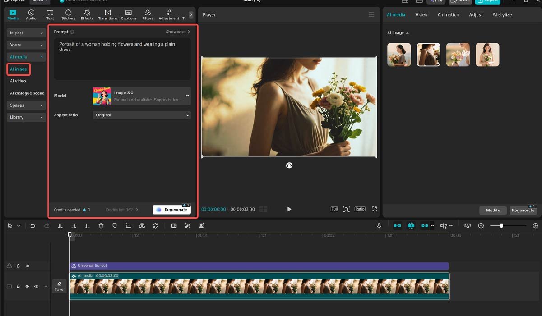The width and height of the screenshot is (542, 316).
Task: Open the Effects tab
Action: pyautogui.click(x=87, y=15)
